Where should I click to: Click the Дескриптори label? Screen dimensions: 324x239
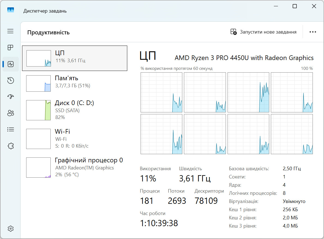coord(209,191)
